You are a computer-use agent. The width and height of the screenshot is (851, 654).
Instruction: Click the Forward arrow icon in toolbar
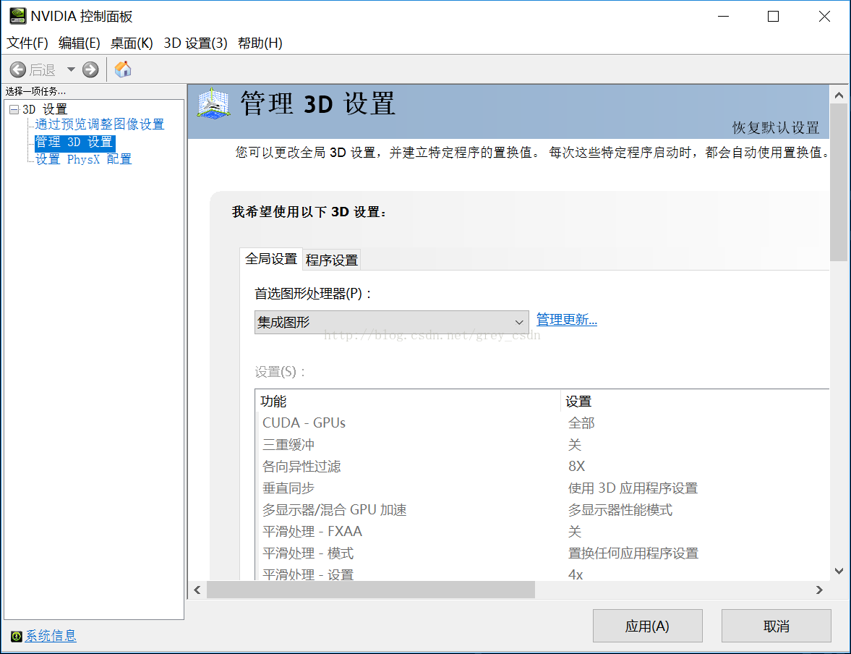[x=90, y=69]
